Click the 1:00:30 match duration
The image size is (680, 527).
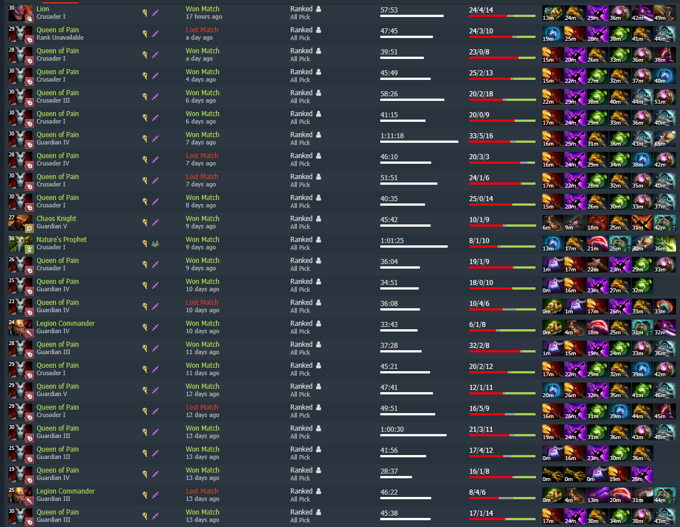[x=392, y=428]
